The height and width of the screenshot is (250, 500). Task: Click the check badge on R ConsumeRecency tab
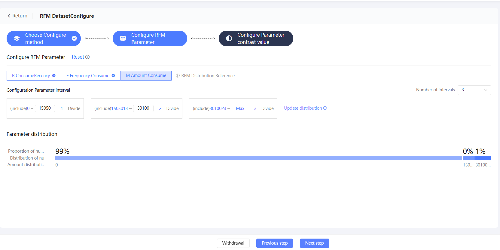pos(54,76)
